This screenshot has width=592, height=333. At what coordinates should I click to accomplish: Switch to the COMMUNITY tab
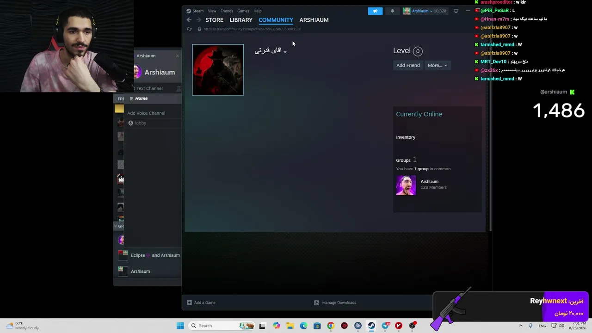[276, 20]
